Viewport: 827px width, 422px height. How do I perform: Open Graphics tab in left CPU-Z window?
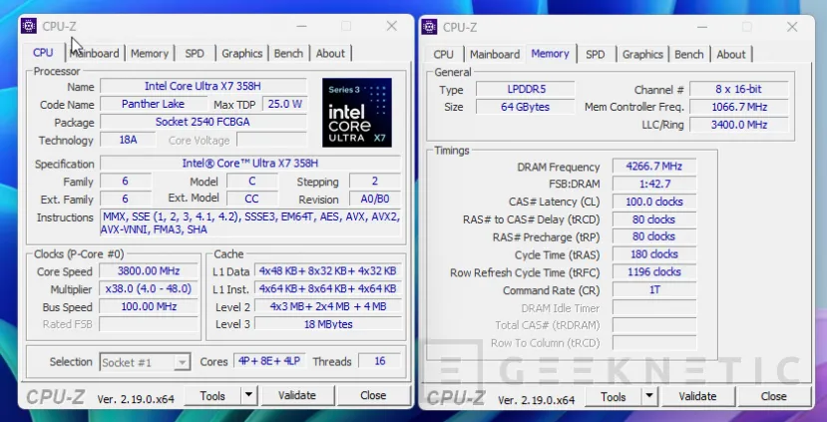242,53
